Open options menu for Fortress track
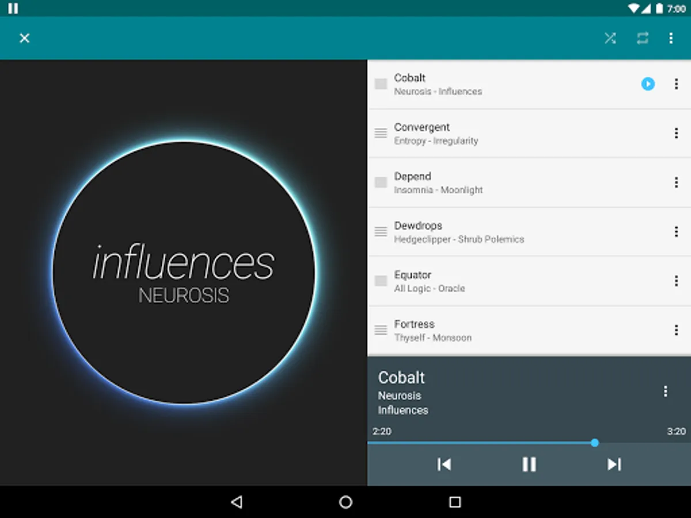This screenshot has width=691, height=518. pyautogui.click(x=676, y=330)
